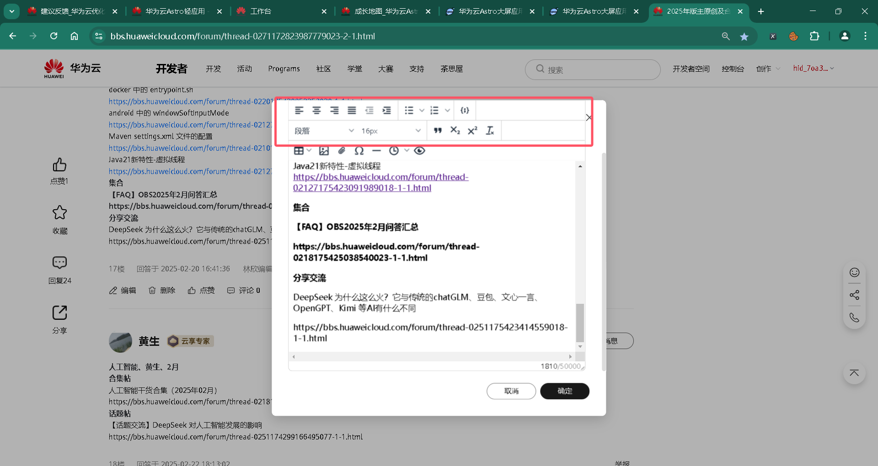Open bullet list style dropdown arrow
The image size is (878, 466).
422,111
